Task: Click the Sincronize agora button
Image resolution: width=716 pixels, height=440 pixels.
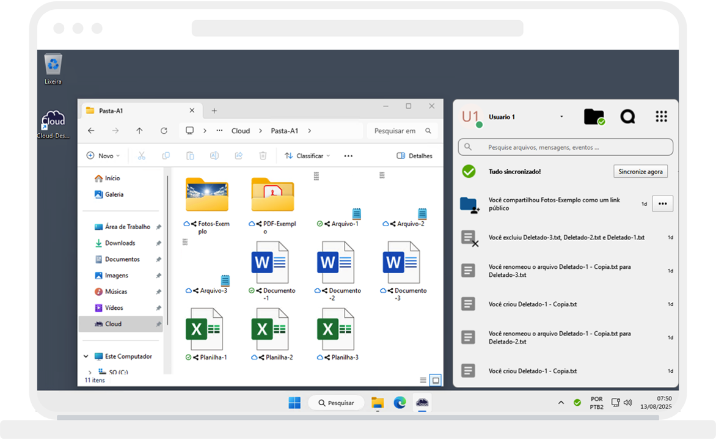Action: click(x=640, y=172)
